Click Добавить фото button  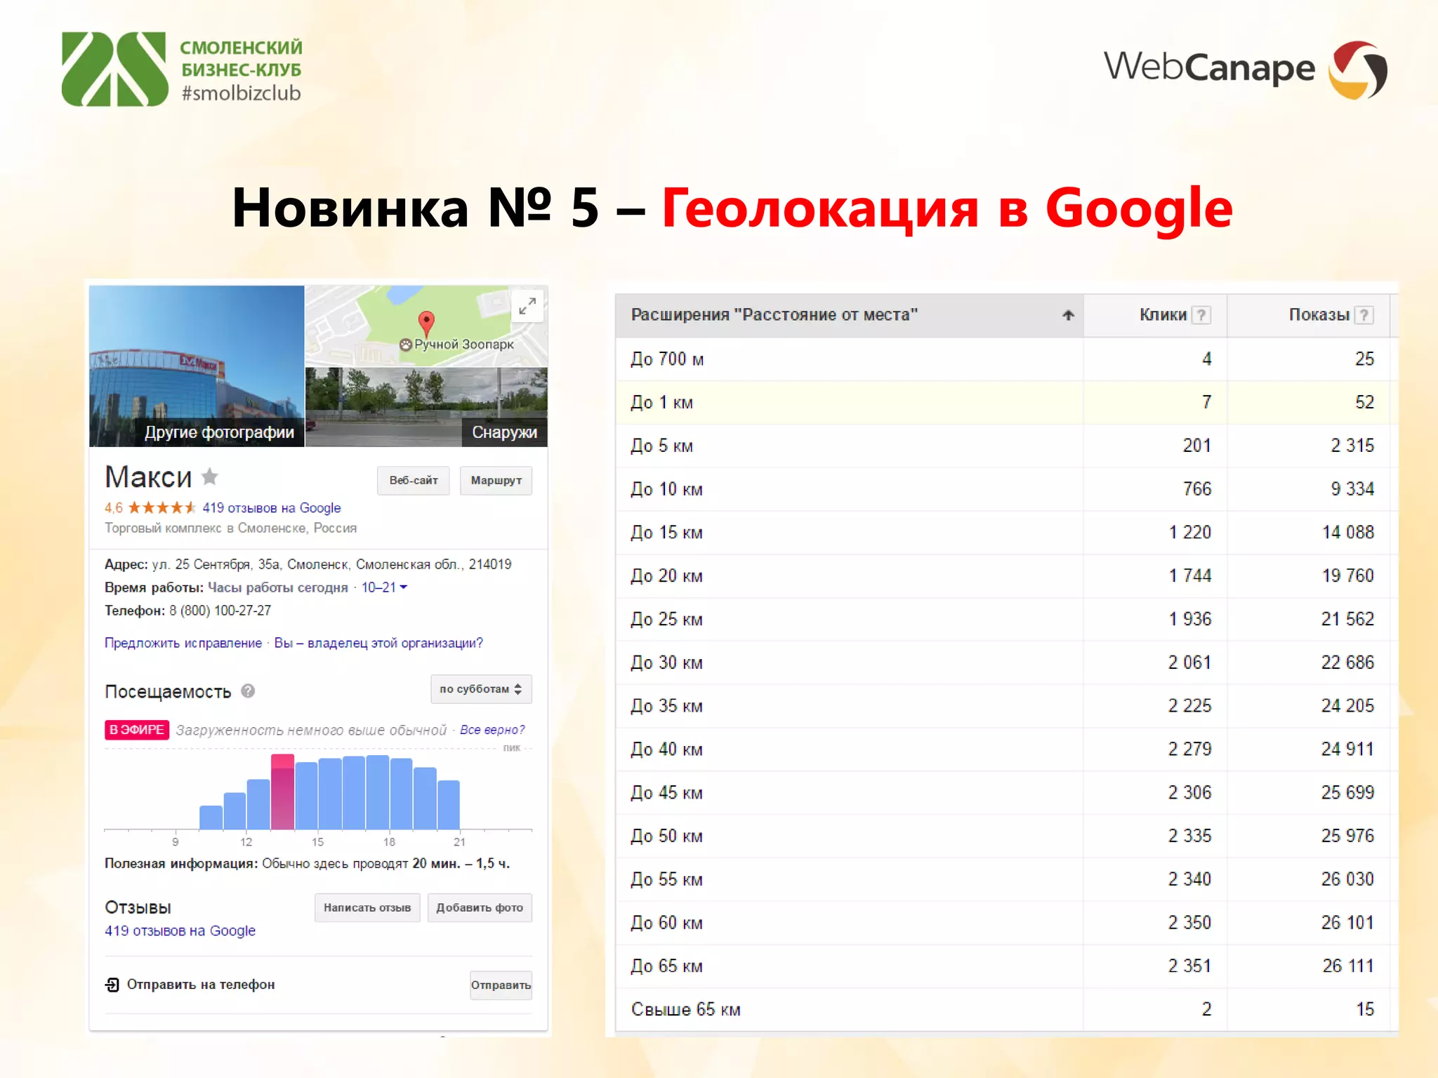click(x=480, y=907)
